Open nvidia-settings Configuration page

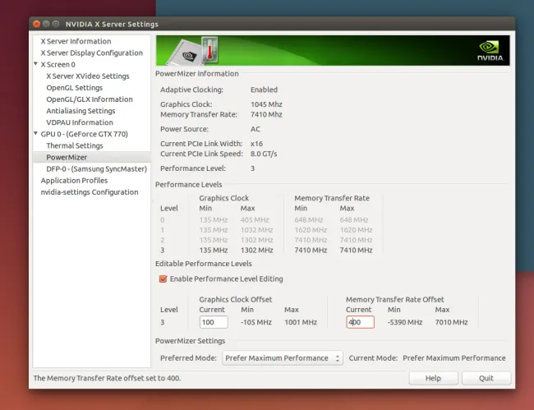point(90,191)
